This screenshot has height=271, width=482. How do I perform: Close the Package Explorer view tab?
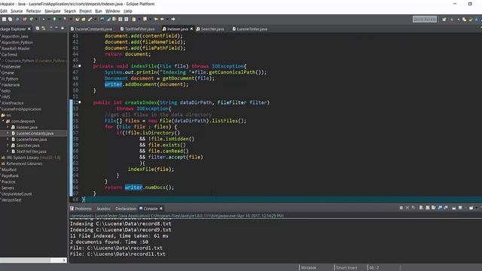tap(29, 29)
